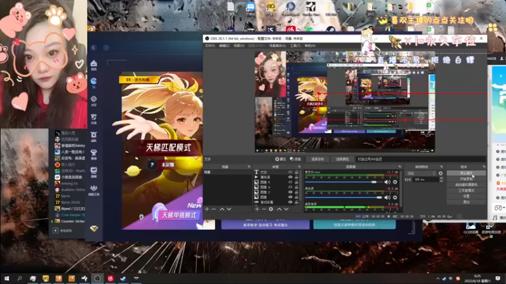Open source properties gear in Sources panel
506x284 pixels.
pyautogui.click(x=271, y=209)
